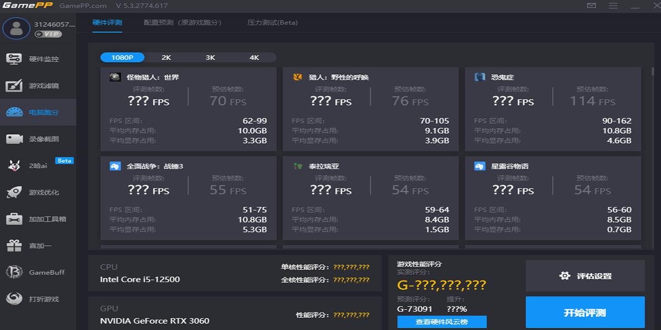Click the 恐鬼症 game title
Image resolution: width=661 pixels, height=330 pixels.
(x=502, y=77)
